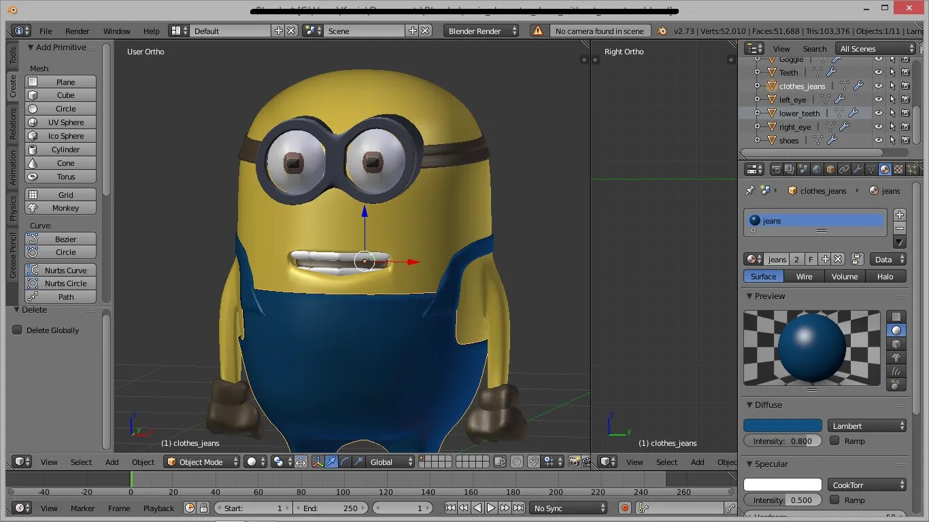Open the No Sync playback dropdown
The width and height of the screenshot is (929, 522).
(569, 508)
